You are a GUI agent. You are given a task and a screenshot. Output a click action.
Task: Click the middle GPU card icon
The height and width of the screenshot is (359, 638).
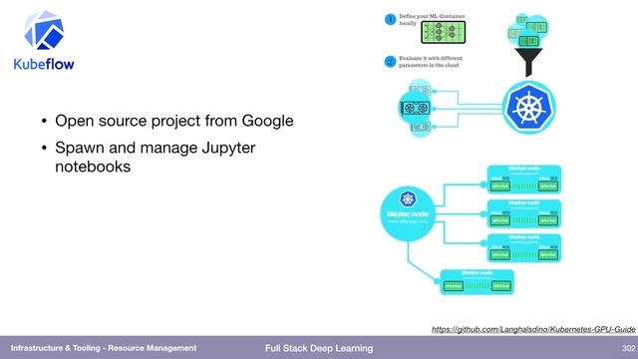point(415,109)
